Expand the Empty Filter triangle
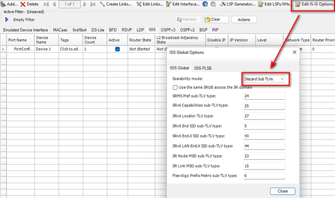Screen dimensions: 335x198 tap(6, 20)
